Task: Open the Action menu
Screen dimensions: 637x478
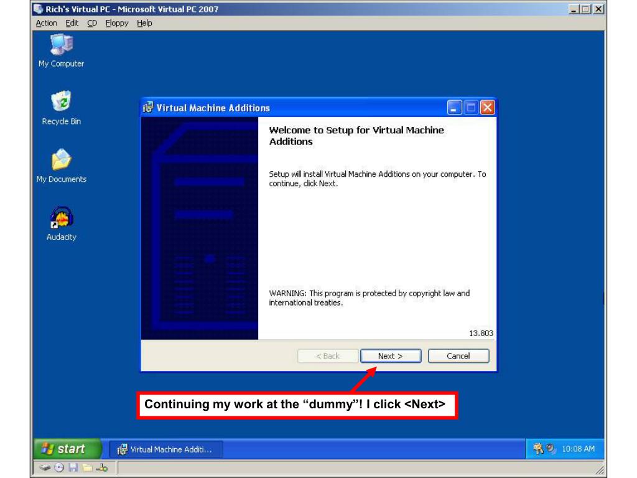Action: pyautogui.click(x=46, y=23)
